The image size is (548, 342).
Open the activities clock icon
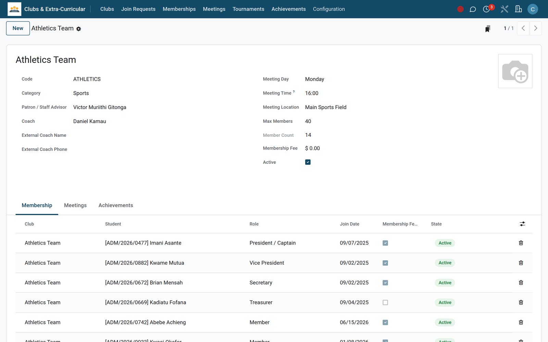coord(486,9)
